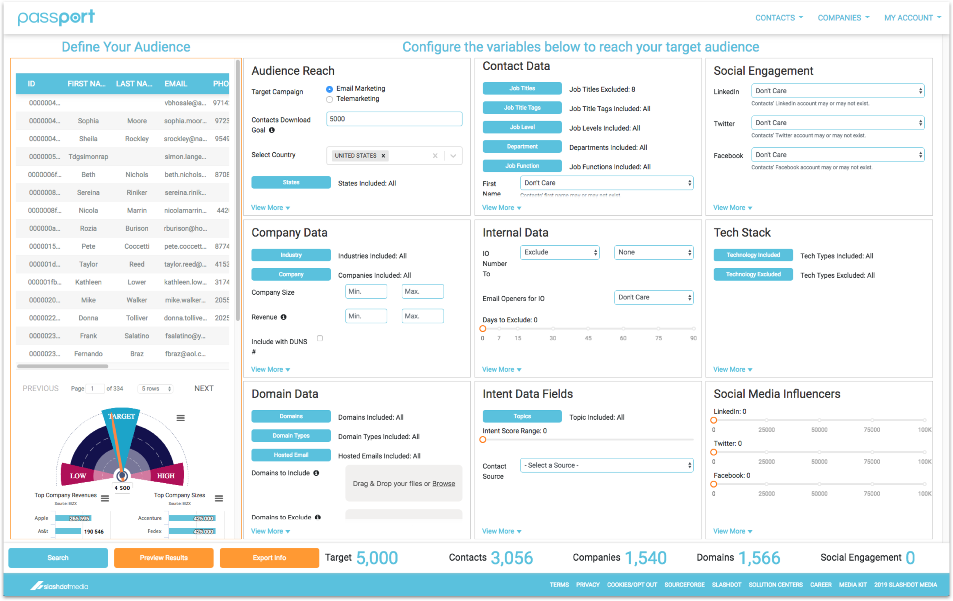
Task: Open the States filter
Action: (x=291, y=182)
